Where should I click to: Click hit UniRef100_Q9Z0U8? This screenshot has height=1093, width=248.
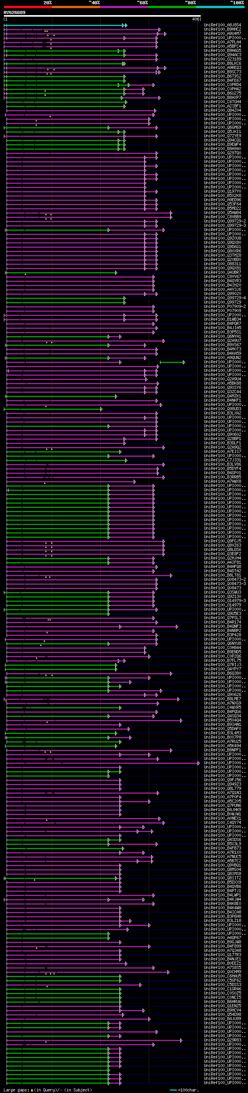[x=222, y=238]
